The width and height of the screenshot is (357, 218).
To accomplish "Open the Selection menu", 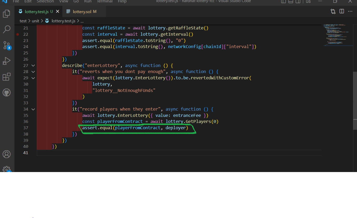I will tap(45, 1).
